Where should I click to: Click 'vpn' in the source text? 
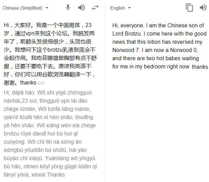tap(30, 34)
